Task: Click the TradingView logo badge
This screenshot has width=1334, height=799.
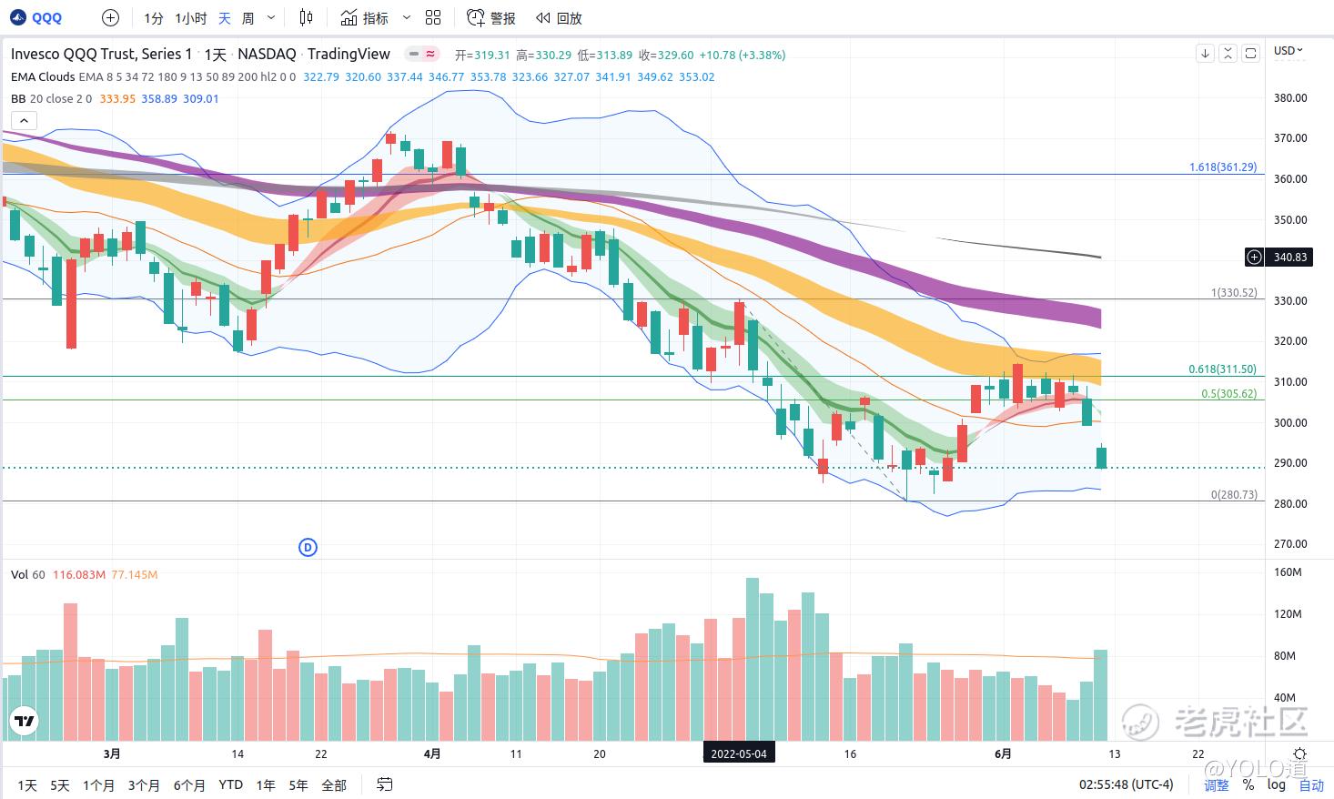Action: point(25,722)
